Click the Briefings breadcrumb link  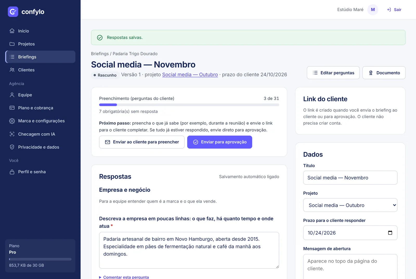[100, 54]
